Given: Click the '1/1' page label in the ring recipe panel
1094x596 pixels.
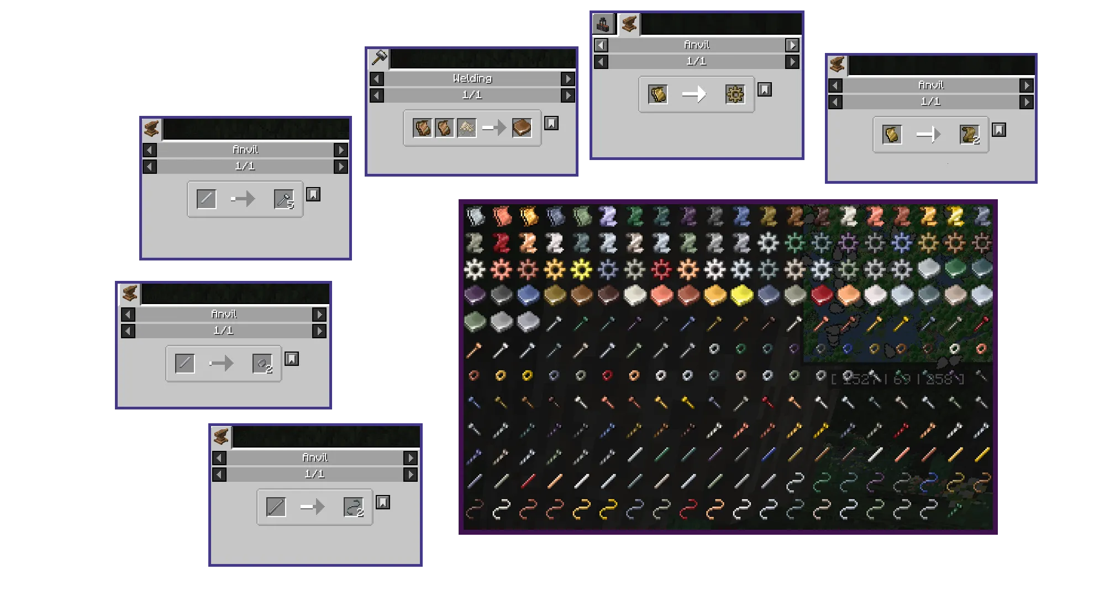Looking at the screenshot, I should tap(224, 331).
